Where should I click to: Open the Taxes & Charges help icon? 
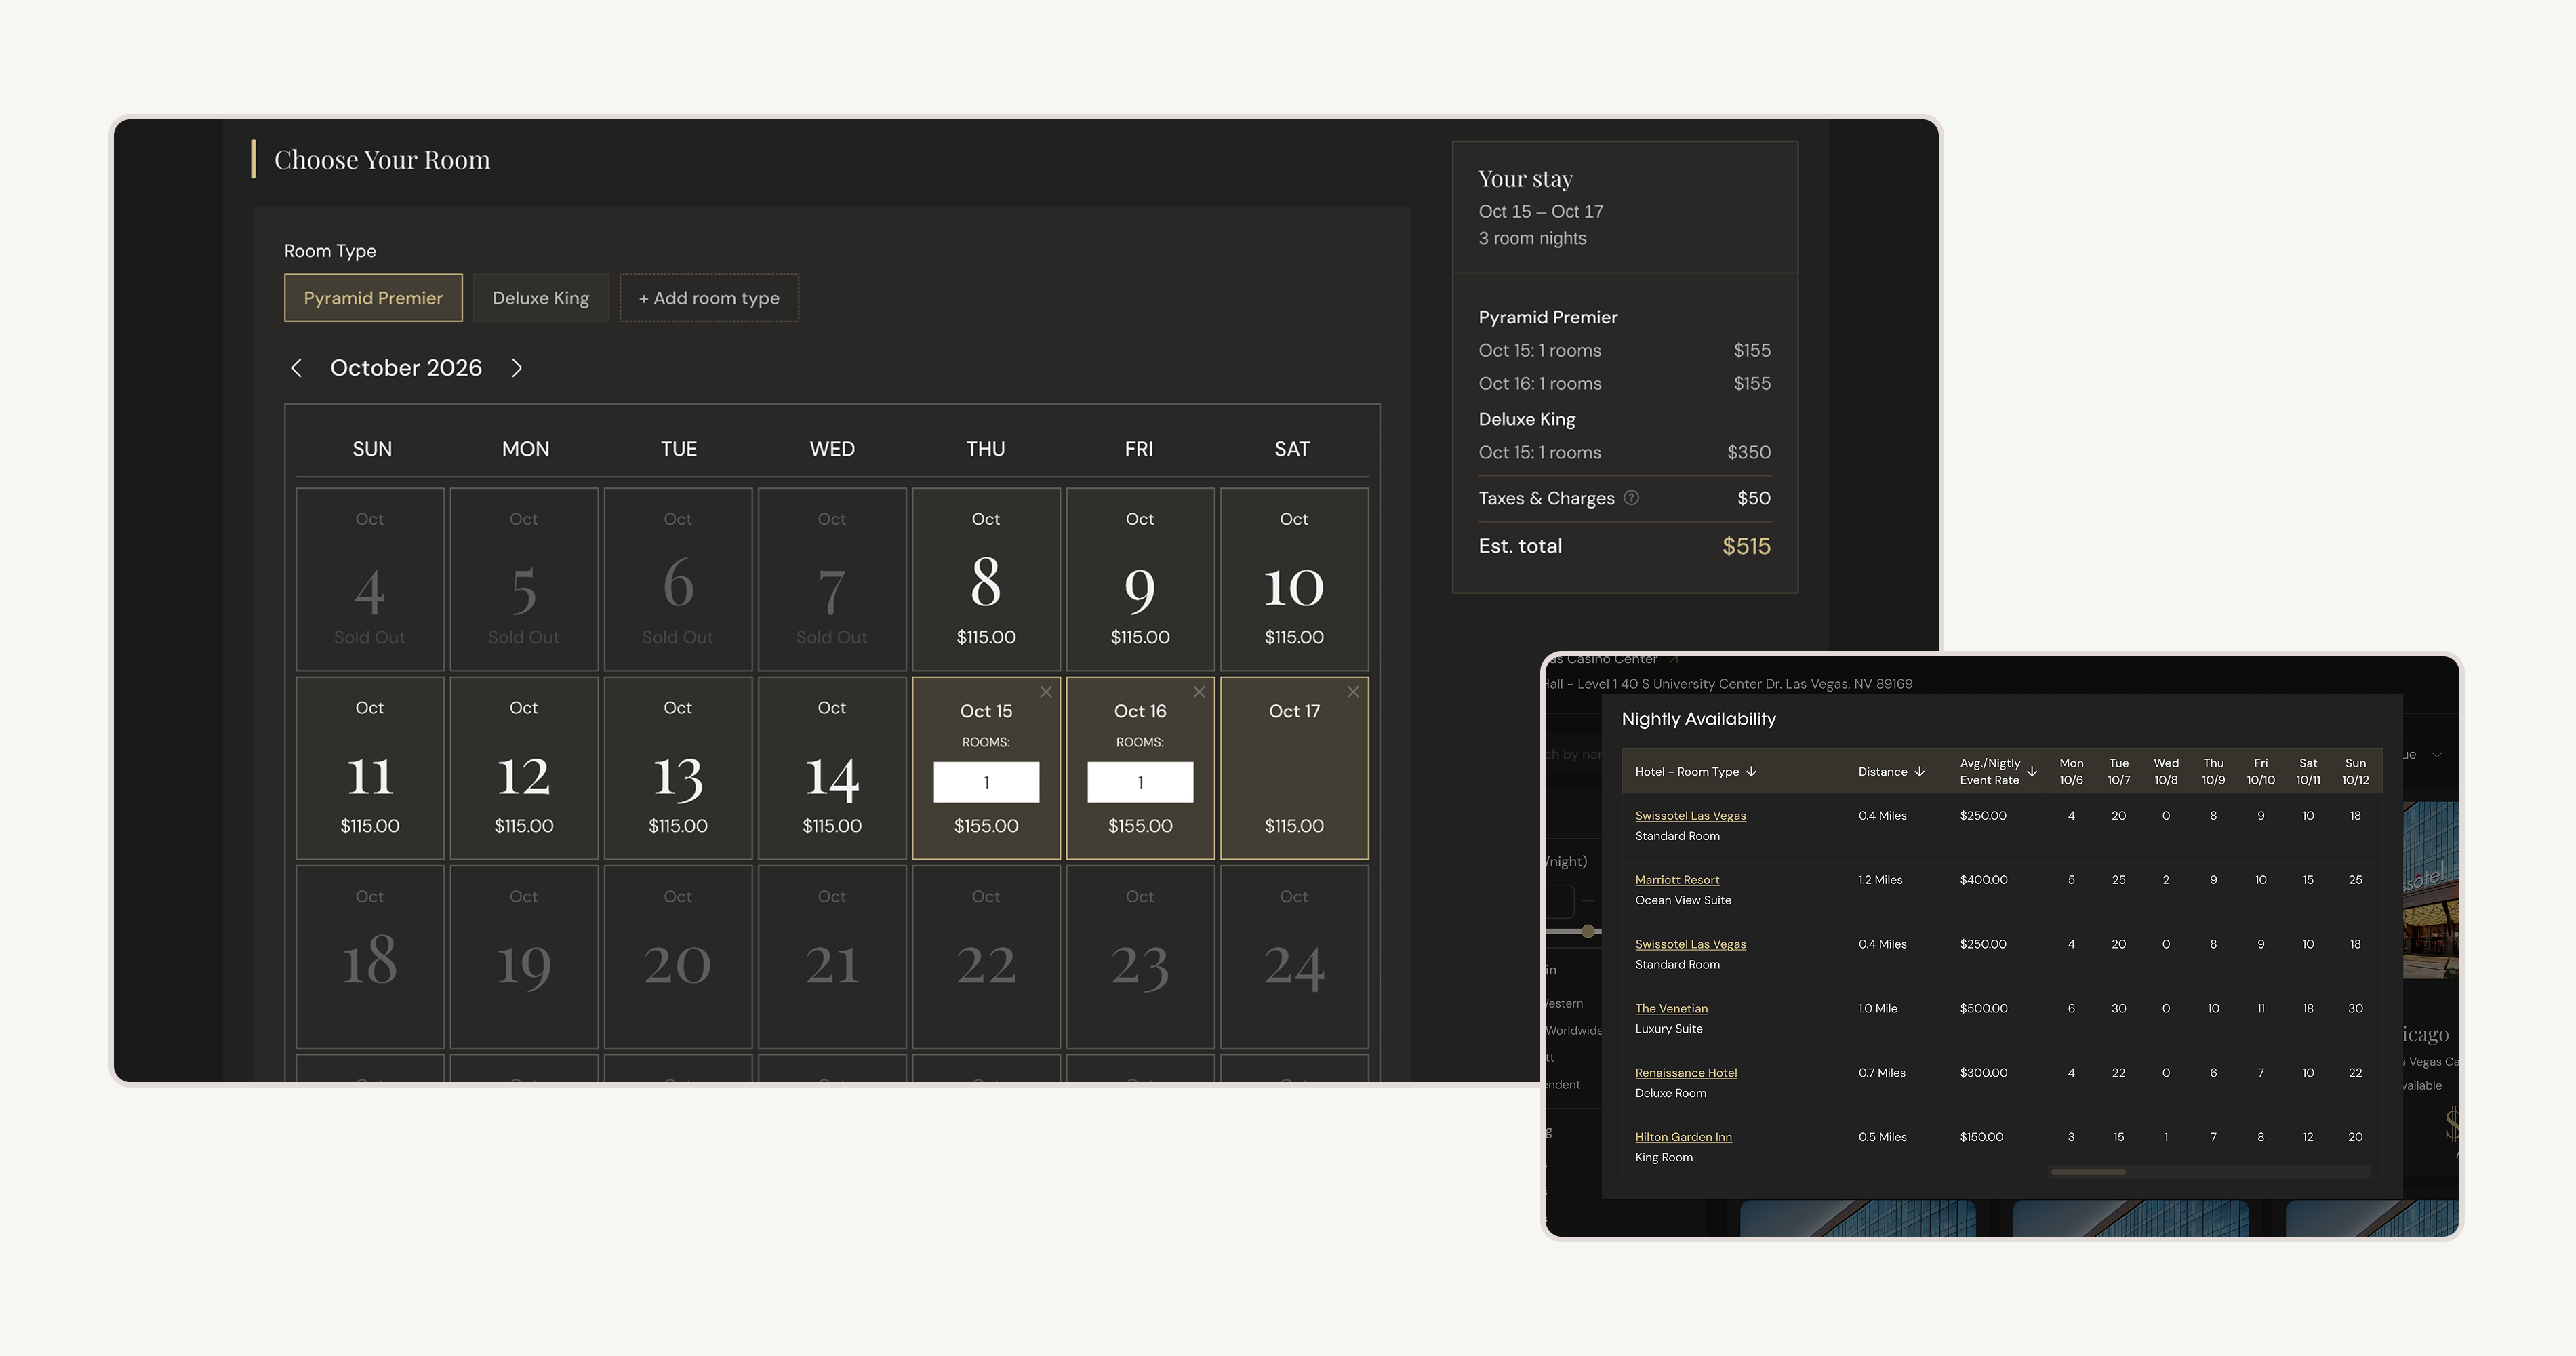click(x=1631, y=498)
